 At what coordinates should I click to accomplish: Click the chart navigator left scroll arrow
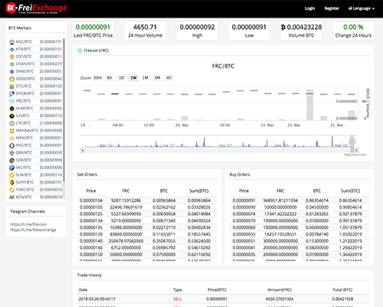point(83,150)
